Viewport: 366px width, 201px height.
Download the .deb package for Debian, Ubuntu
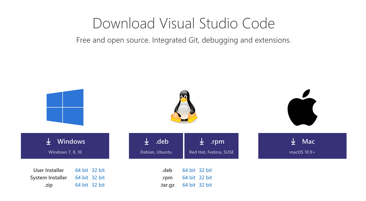[156, 146]
